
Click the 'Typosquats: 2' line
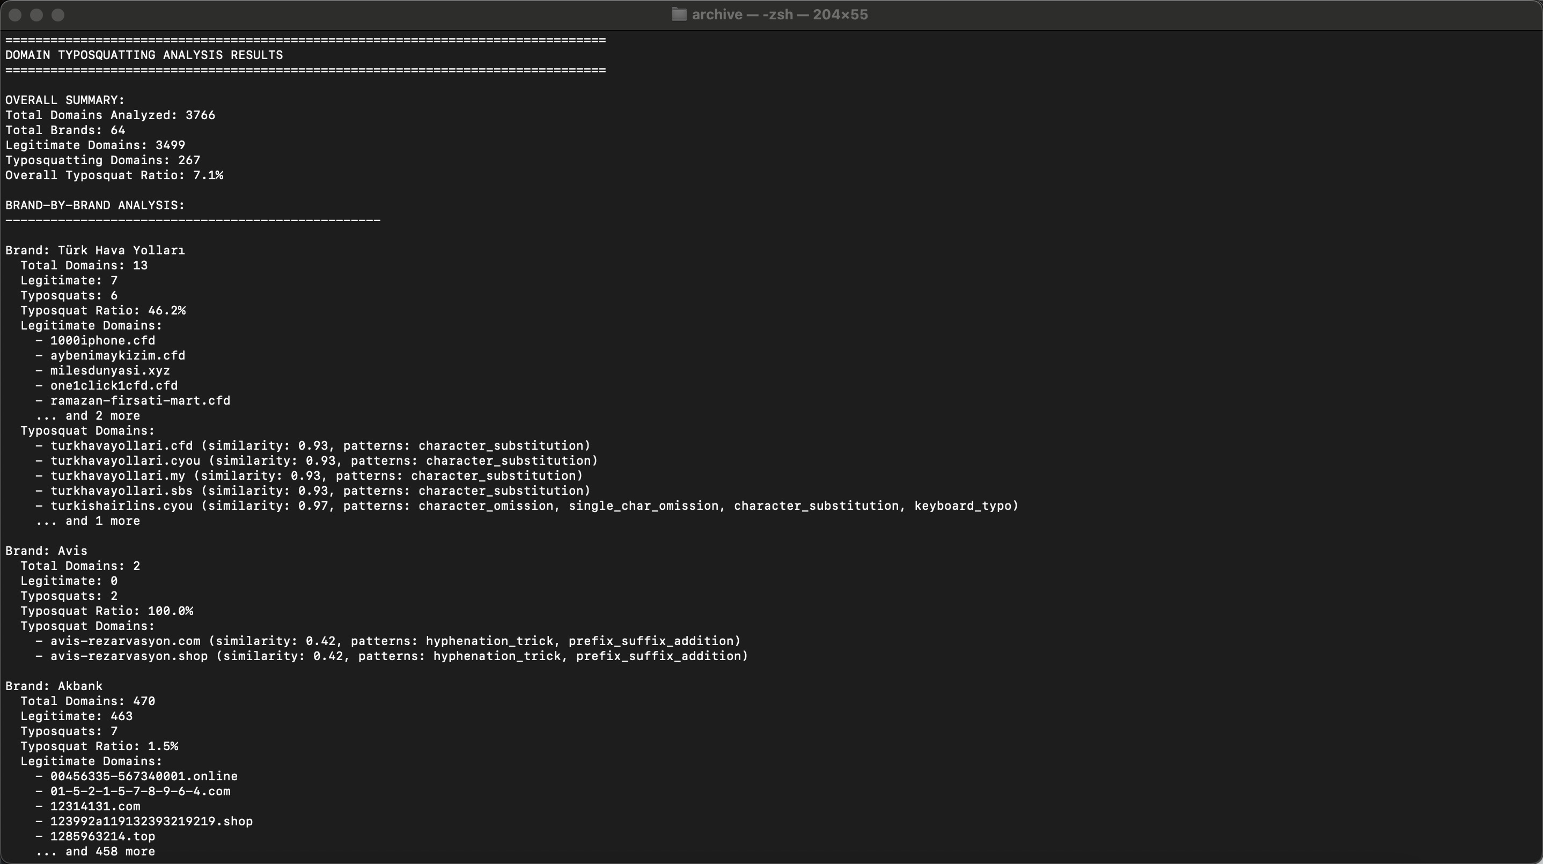click(69, 596)
